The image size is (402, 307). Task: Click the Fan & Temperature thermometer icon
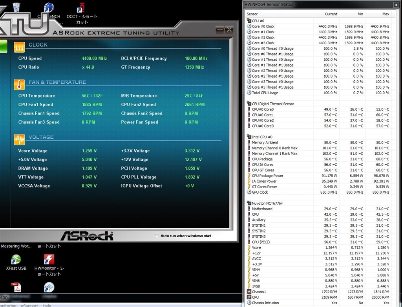(19, 84)
